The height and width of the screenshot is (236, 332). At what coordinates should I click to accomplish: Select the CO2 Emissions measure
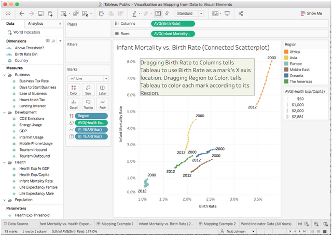coord(32,119)
